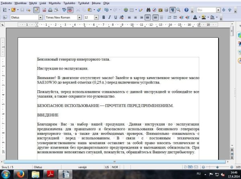Viewport: 241px width, 179px height.
Task: Click the New document icon
Action: (x=5, y=10)
